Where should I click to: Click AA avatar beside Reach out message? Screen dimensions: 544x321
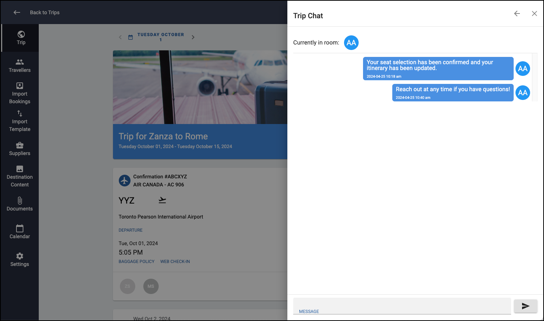(523, 93)
